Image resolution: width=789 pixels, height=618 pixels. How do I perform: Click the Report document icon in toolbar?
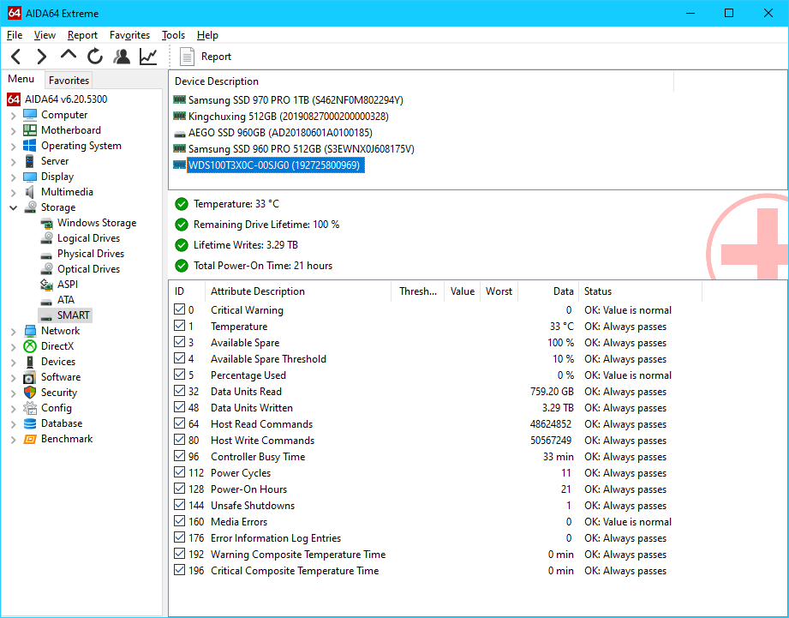click(x=187, y=57)
